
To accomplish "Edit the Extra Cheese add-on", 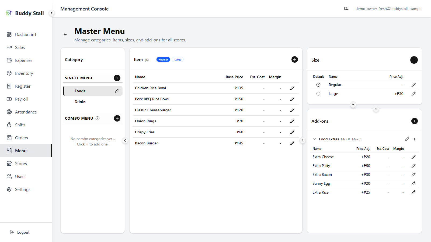I will point(413,157).
